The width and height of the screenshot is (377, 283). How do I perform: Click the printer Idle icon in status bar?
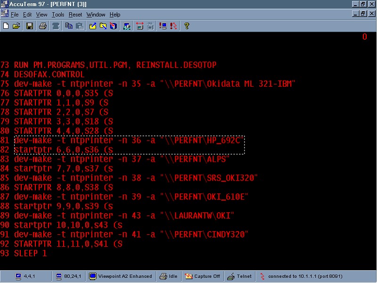click(x=163, y=276)
